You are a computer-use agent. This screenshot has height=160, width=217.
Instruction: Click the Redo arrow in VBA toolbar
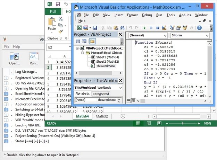point(137,28)
